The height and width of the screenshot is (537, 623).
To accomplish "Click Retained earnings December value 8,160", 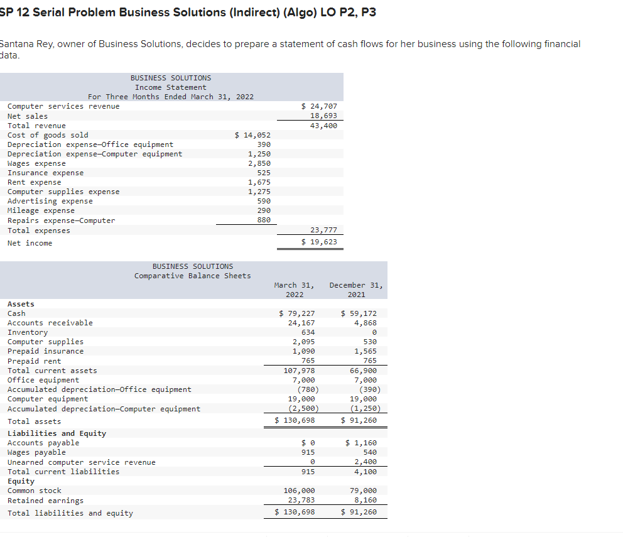I will coord(366,501).
